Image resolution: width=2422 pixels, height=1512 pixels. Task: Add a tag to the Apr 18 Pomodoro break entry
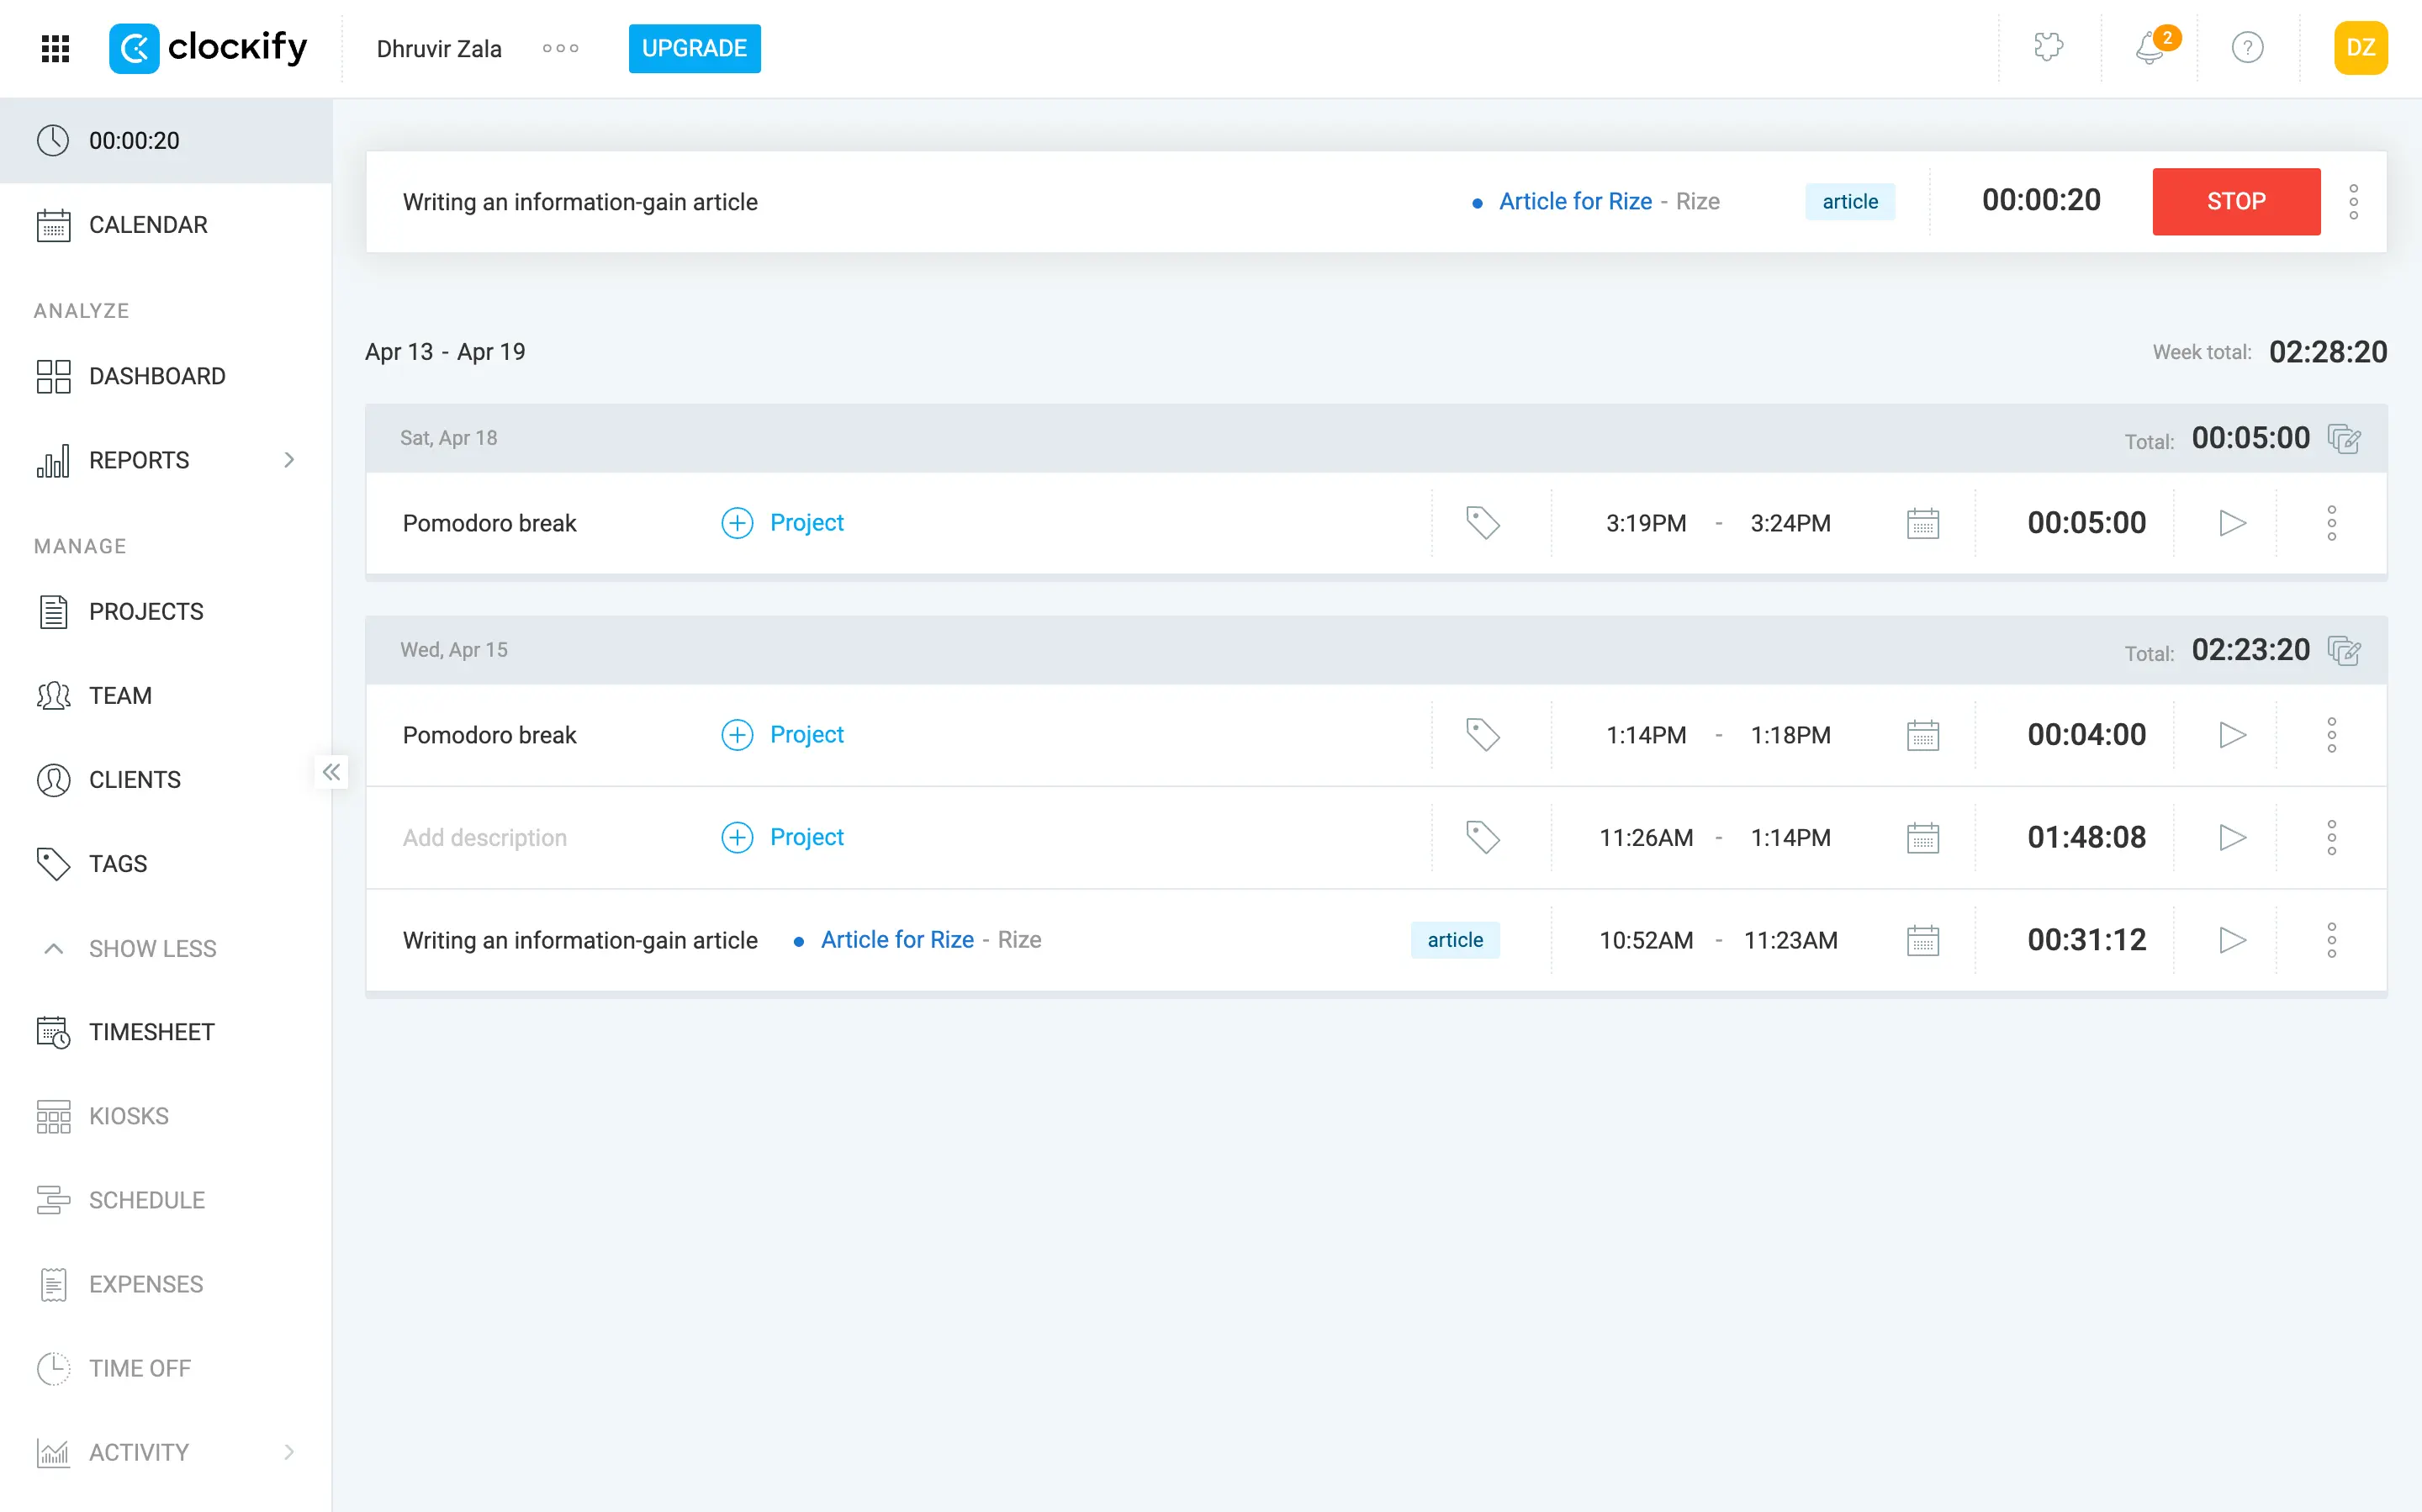[1482, 522]
